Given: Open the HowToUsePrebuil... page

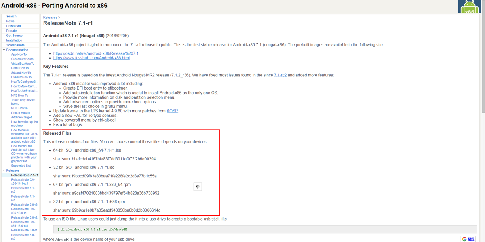Looking at the screenshot, I should coord(24,91).
